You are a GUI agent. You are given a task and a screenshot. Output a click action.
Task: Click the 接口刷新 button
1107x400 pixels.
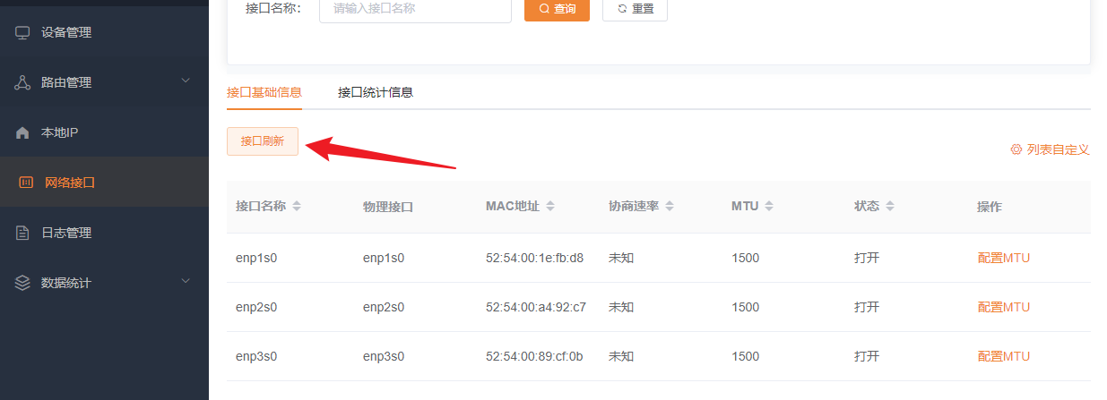pos(263,141)
